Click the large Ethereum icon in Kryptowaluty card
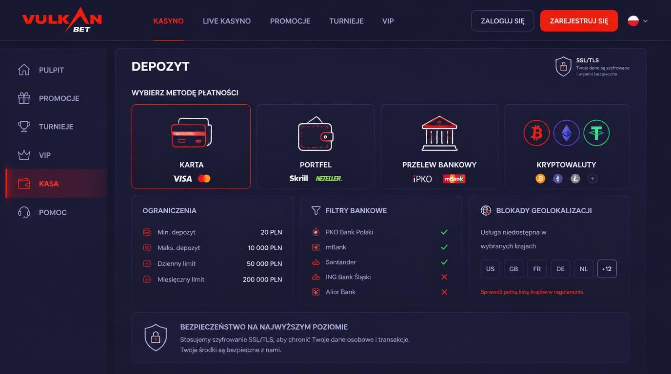Image resolution: width=671 pixels, height=374 pixels. click(x=566, y=133)
